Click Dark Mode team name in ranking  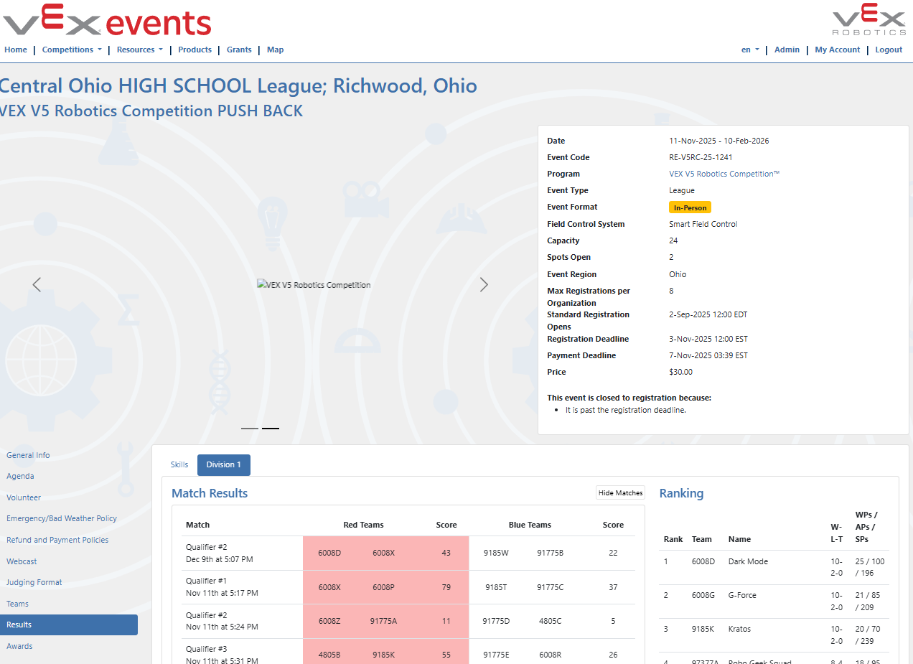pyautogui.click(x=748, y=561)
